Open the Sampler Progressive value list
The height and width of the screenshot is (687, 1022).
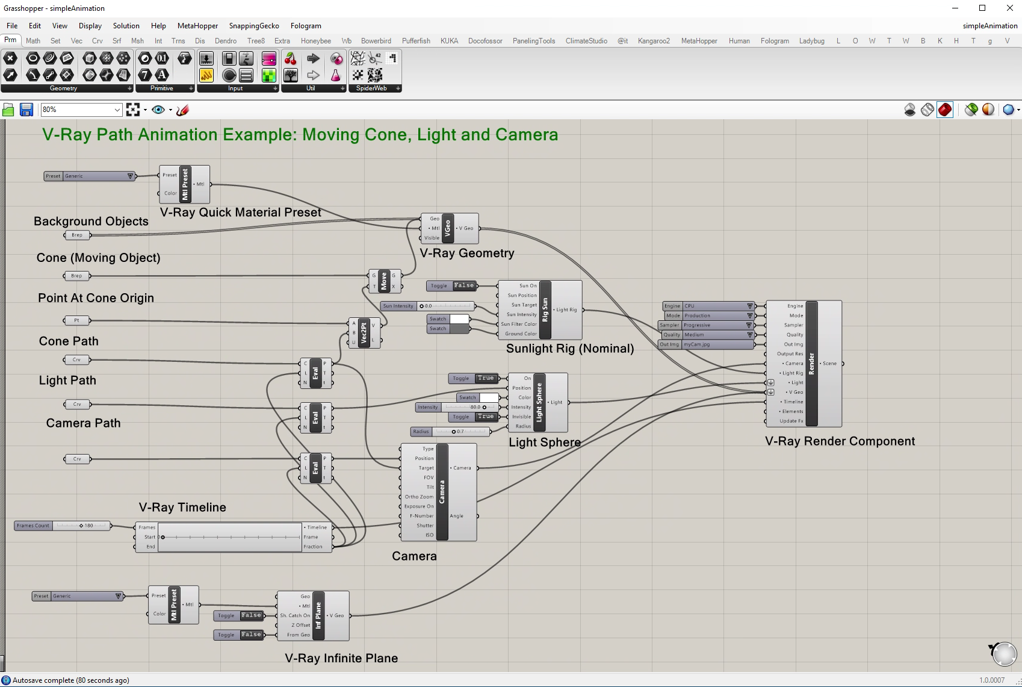[x=706, y=325]
